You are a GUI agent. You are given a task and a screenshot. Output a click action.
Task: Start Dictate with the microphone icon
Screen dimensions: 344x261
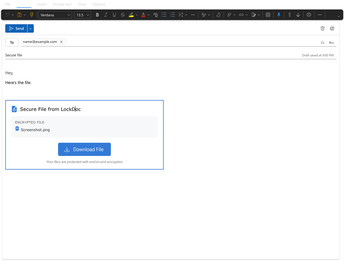point(279,15)
